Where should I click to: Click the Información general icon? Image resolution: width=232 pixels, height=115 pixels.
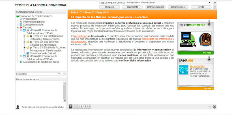click(x=21, y=22)
